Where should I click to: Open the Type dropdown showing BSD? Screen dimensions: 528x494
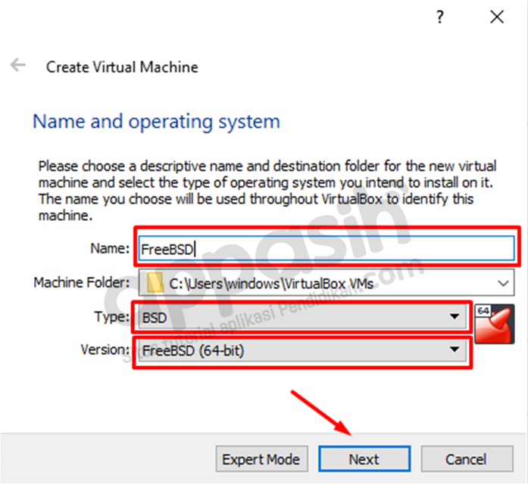pos(302,316)
